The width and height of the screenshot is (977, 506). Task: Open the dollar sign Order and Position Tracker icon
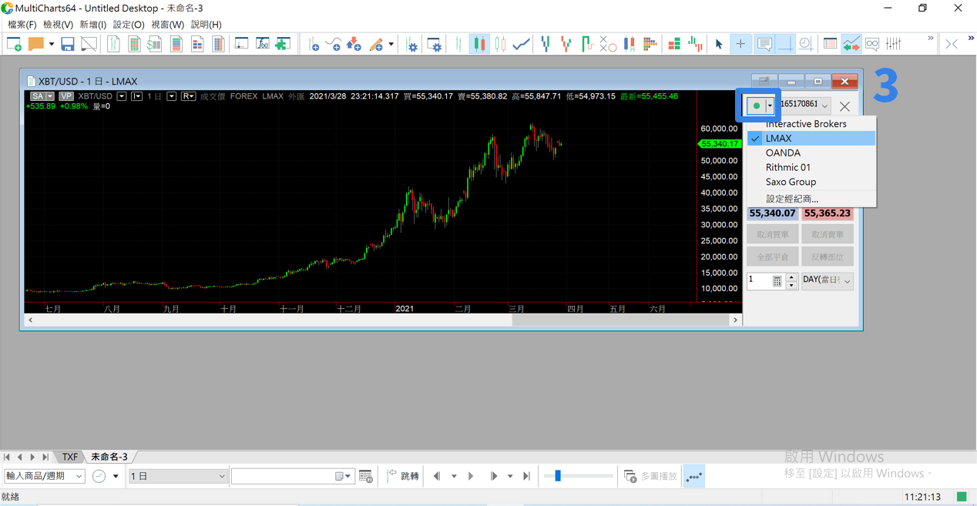[155, 45]
